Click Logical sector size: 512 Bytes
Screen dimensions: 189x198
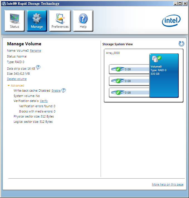33,122
